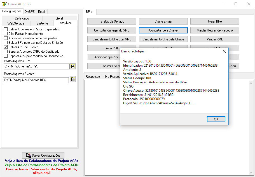Click the Identificador line in dialog
This screenshot has width=255, height=177.
coord(170,66)
